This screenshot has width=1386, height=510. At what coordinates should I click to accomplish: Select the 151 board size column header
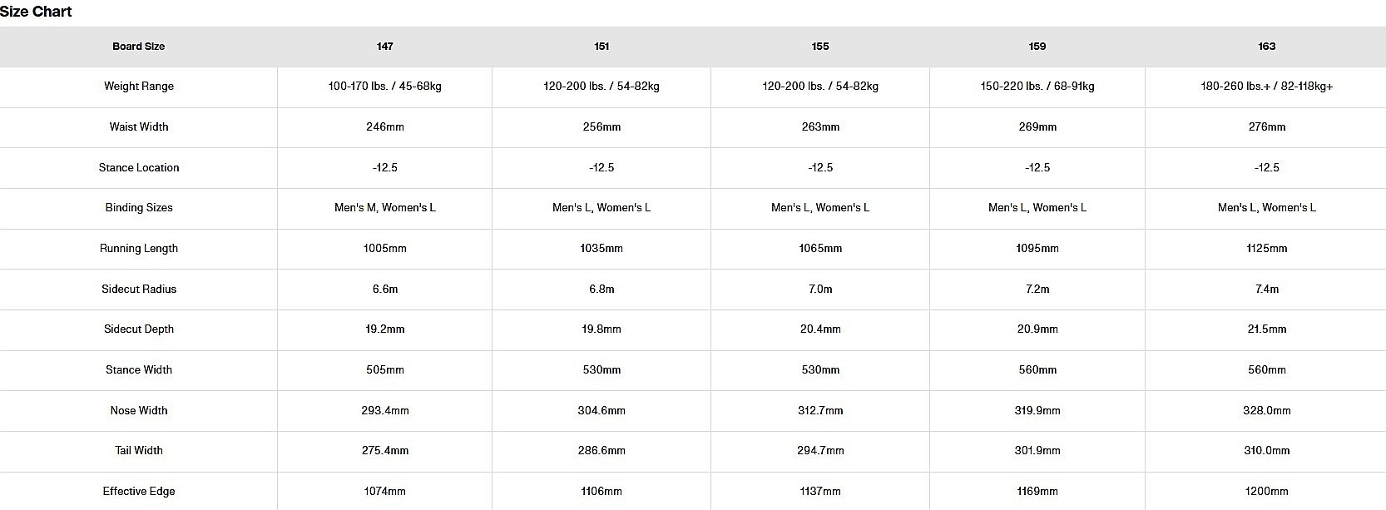click(601, 47)
